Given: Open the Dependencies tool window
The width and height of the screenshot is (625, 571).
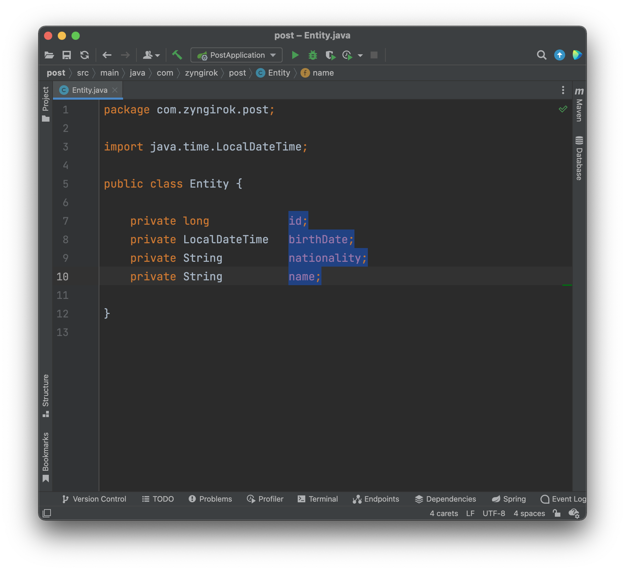Looking at the screenshot, I should click(x=446, y=499).
